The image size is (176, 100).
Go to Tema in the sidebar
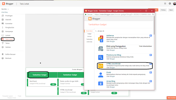[7, 43]
